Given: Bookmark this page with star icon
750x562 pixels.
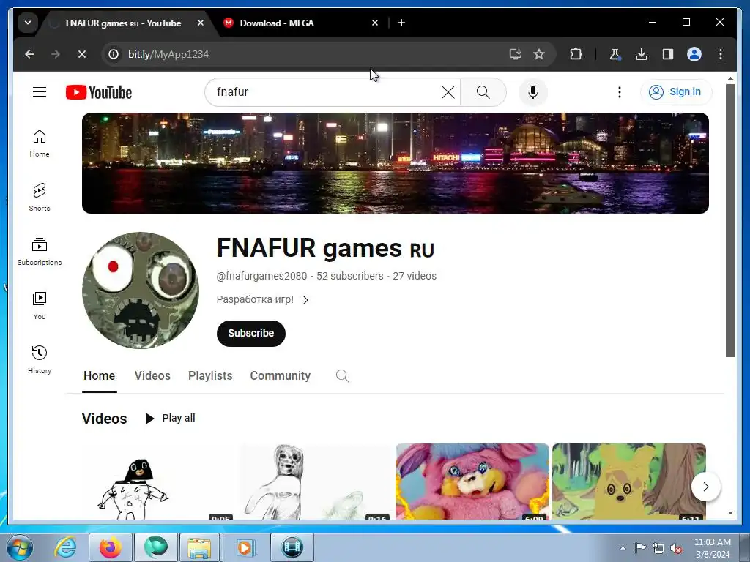Looking at the screenshot, I should click(x=539, y=54).
